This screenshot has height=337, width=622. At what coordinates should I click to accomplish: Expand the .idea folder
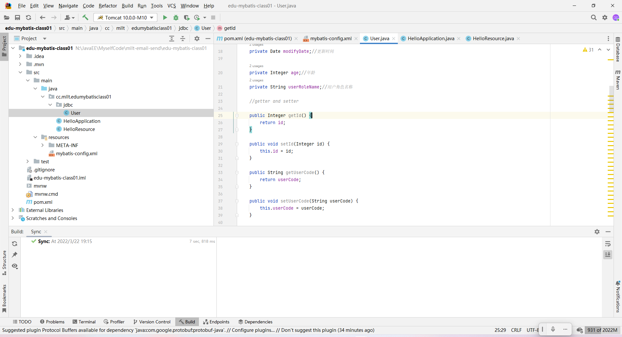click(20, 56)
